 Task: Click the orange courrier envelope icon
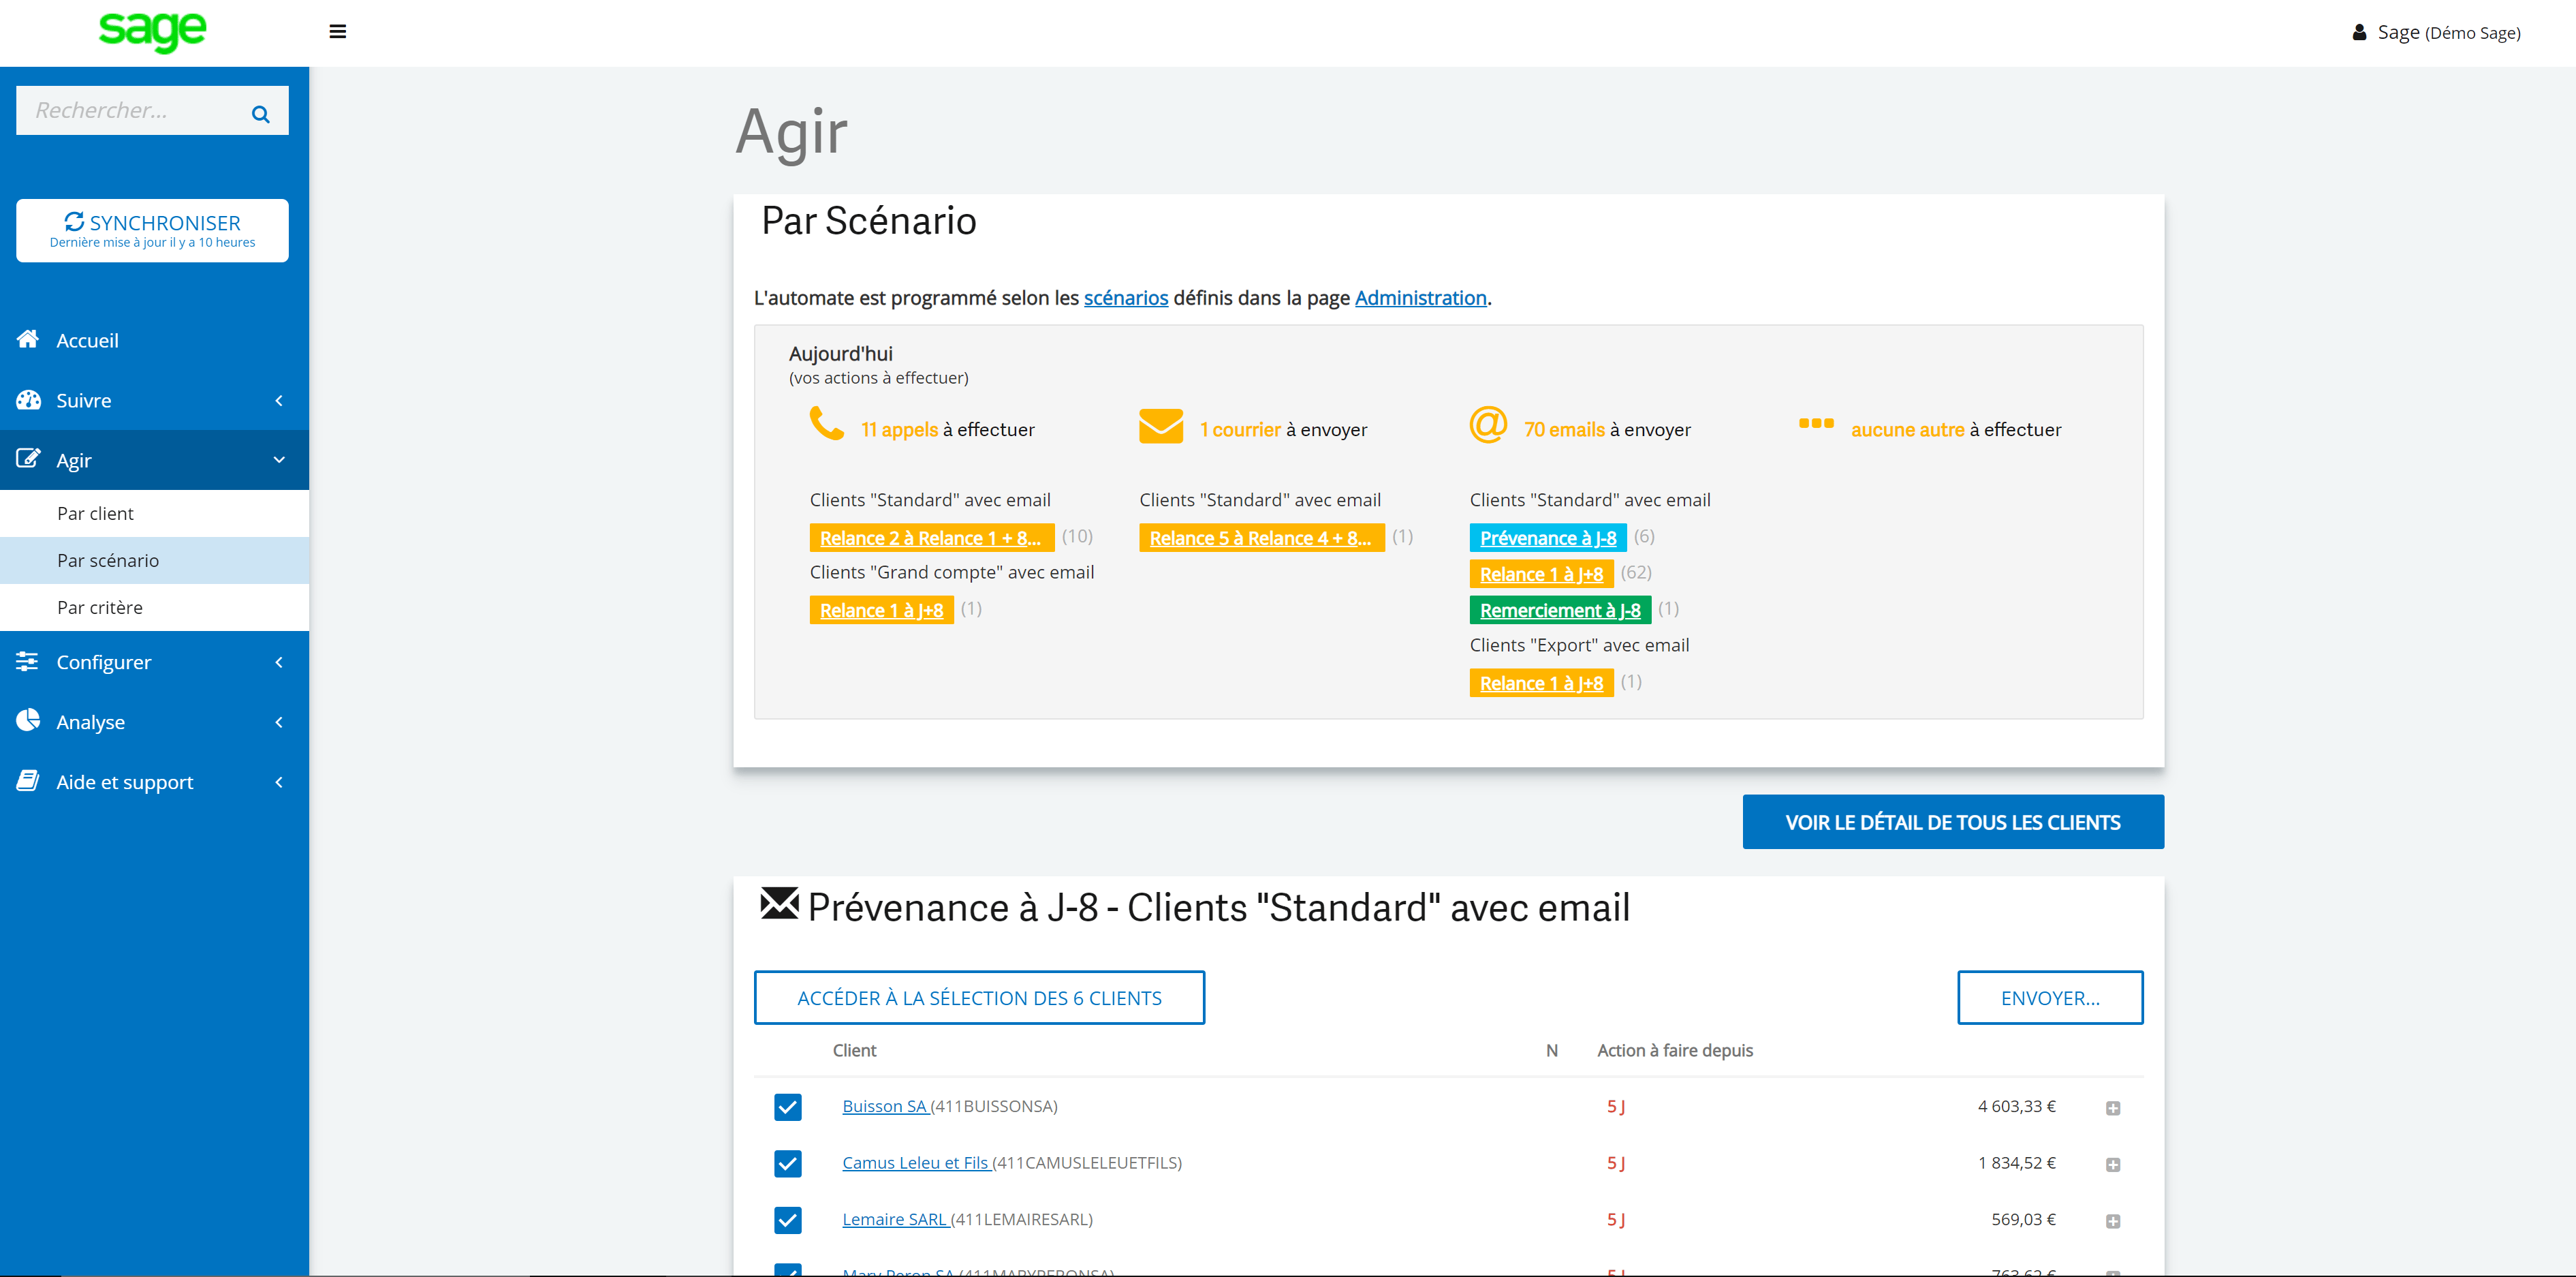click(1160, 427)
